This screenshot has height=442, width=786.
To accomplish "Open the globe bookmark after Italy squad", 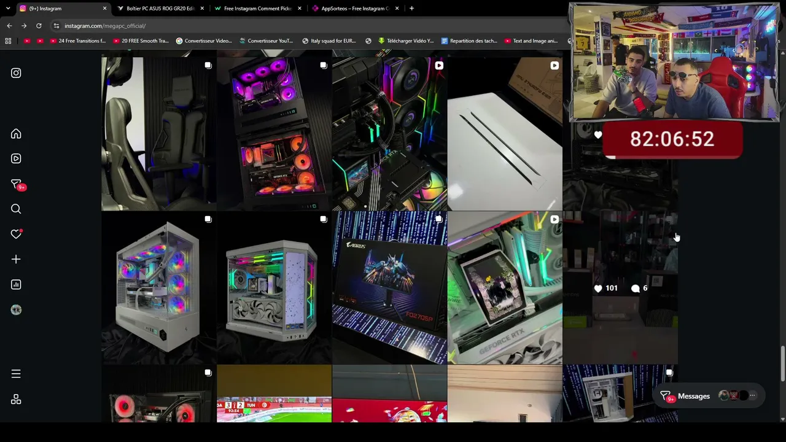I will pyautogui.click(x=368, y=41).
